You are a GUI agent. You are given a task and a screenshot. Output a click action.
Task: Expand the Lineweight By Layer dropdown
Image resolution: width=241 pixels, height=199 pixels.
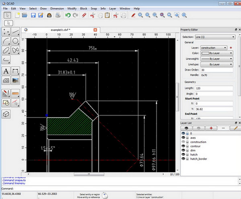pos(216,59)
